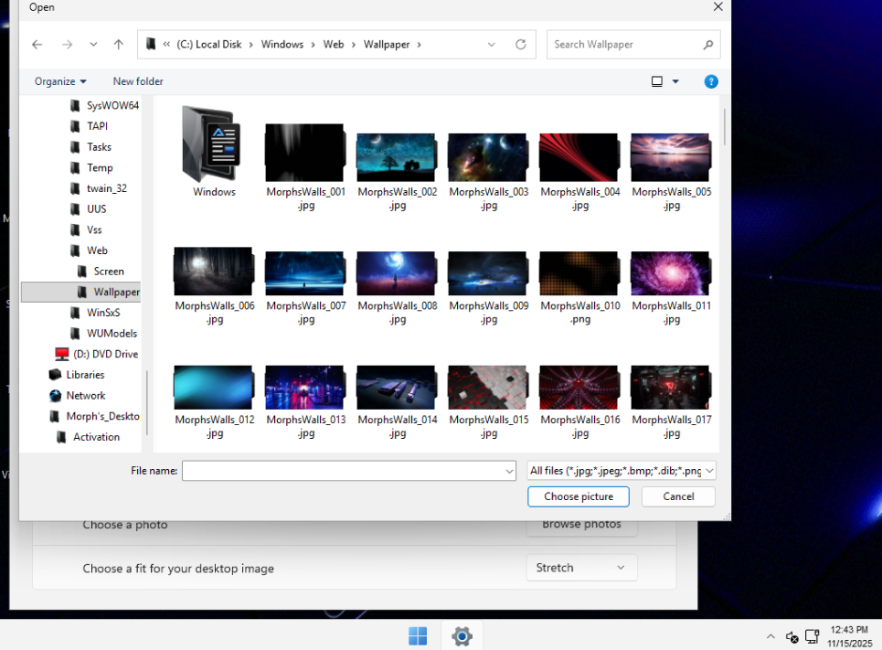Select the Screen folder in tree
This screenshot has width=882, height=650.
click(x=109, y=272)
